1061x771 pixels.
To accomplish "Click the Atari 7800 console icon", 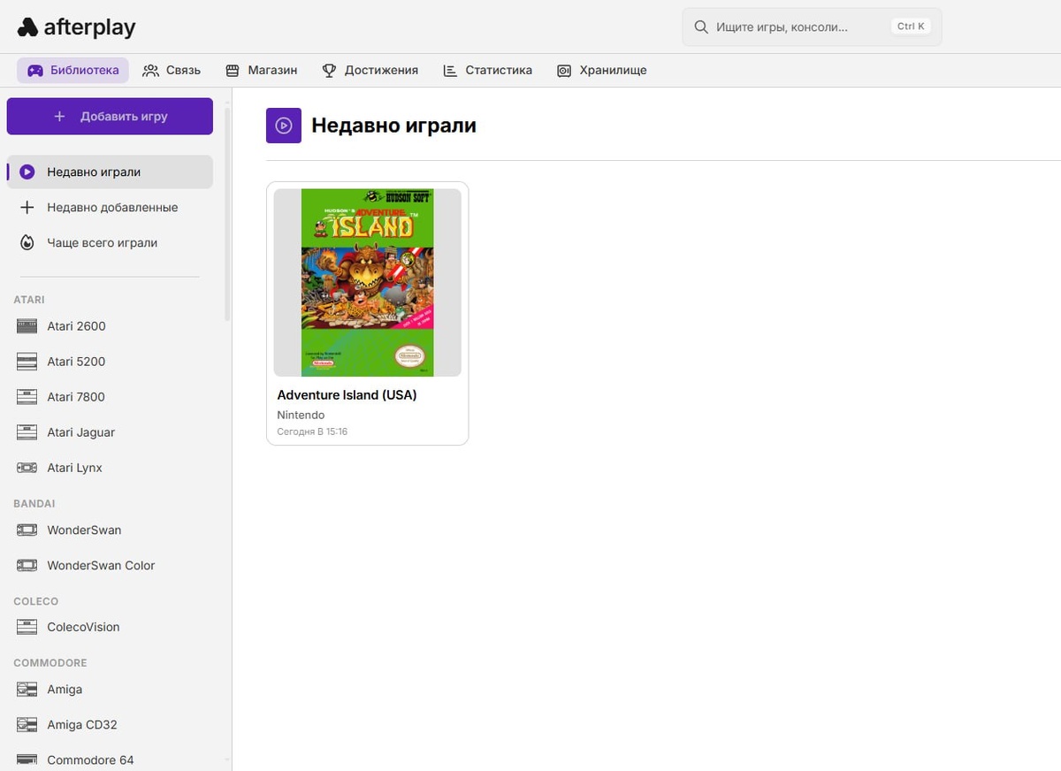I will [27, 397].
